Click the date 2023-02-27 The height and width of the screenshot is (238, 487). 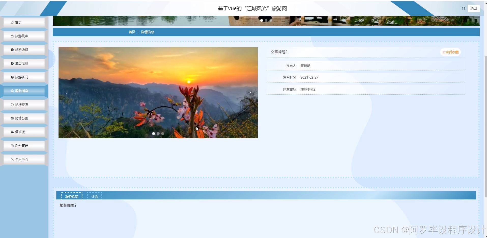click(309, 77)
